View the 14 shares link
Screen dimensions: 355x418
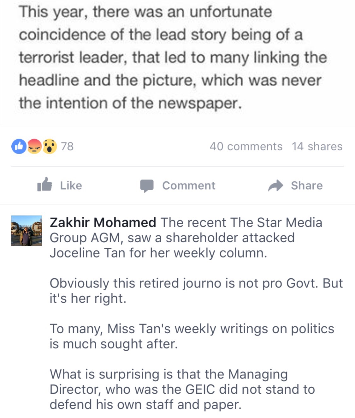coord(317,146)
